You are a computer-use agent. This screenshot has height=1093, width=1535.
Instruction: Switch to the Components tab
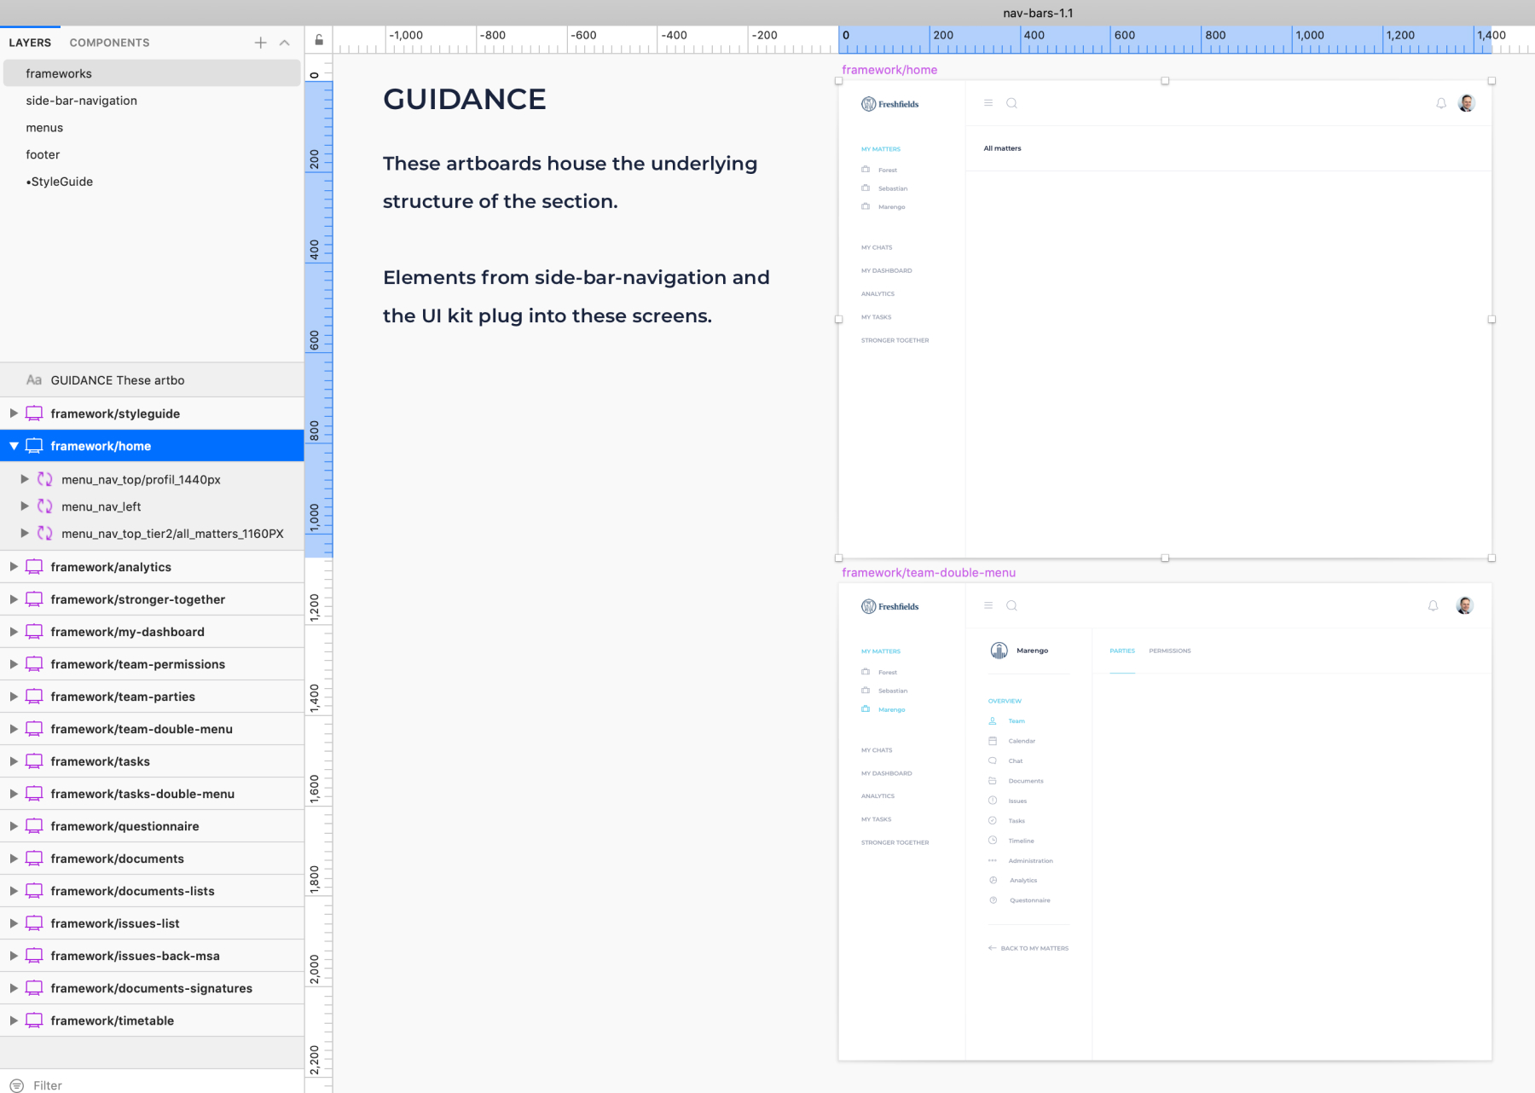[x=109, y=43]
